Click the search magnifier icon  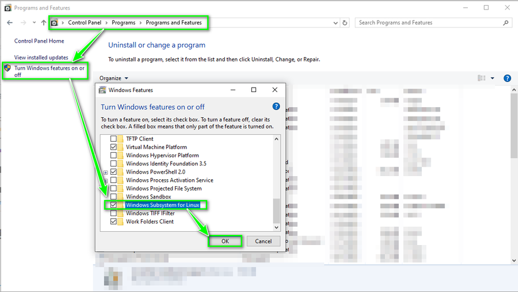click(506, 23)
